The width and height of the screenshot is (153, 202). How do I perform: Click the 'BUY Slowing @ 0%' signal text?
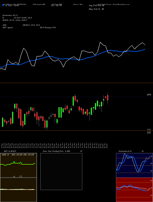(x=48, y=28)
